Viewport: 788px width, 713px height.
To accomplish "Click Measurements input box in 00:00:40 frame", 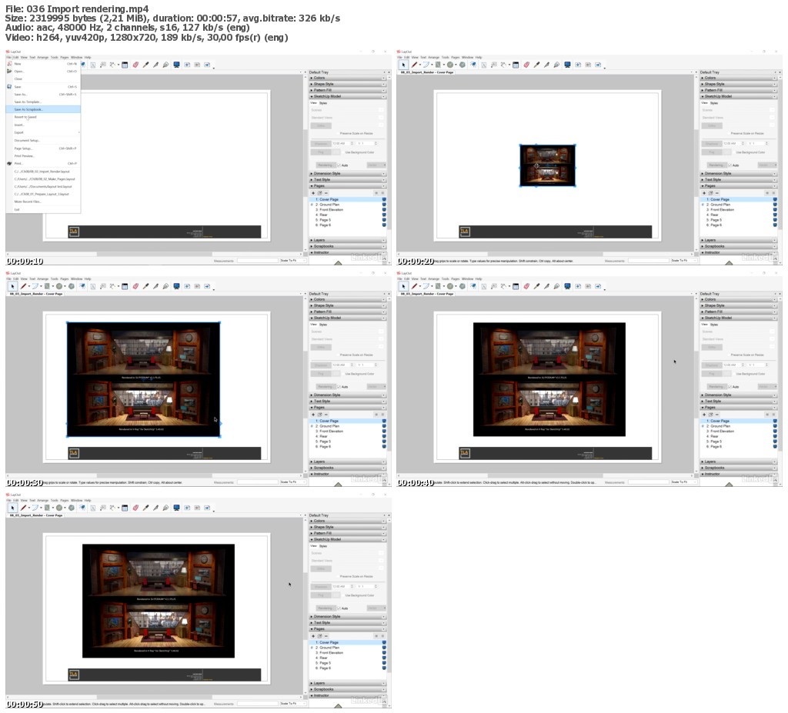I will tap(648, 481).
